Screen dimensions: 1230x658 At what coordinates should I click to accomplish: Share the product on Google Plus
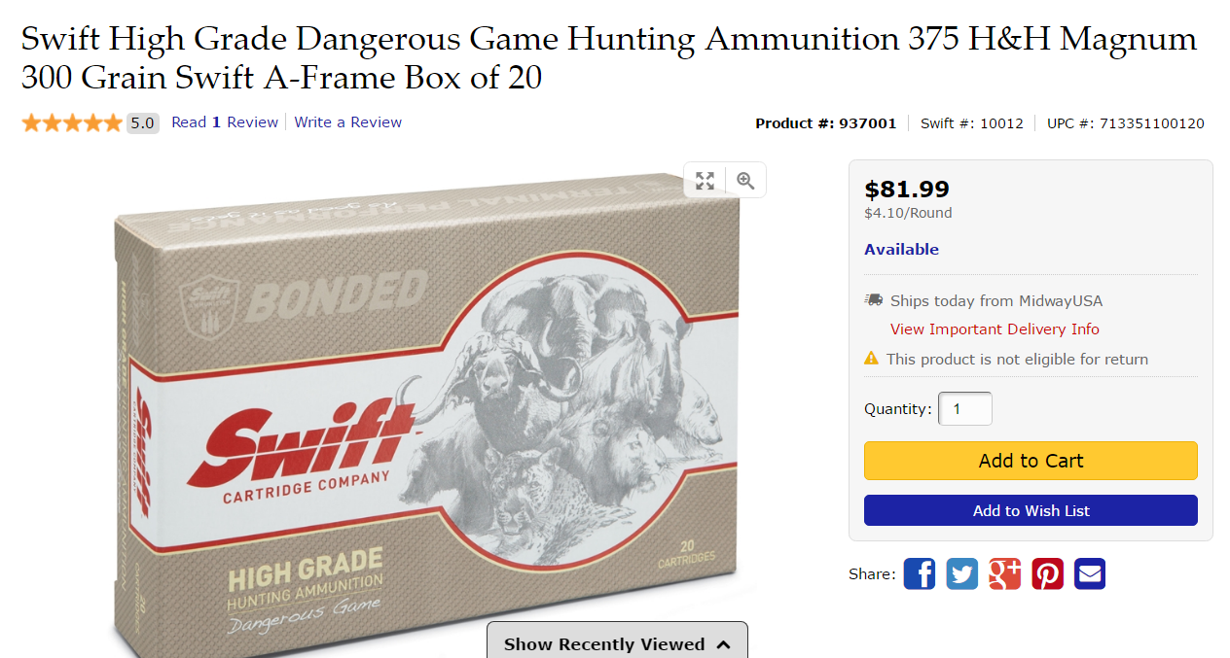[1004, 573]
